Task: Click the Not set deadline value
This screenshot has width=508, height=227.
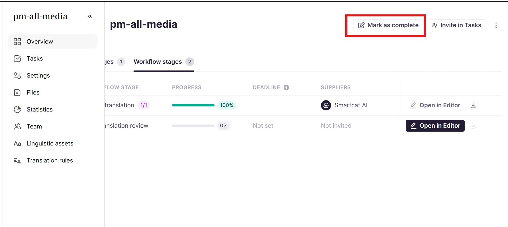Action: [x=263, y=126]
